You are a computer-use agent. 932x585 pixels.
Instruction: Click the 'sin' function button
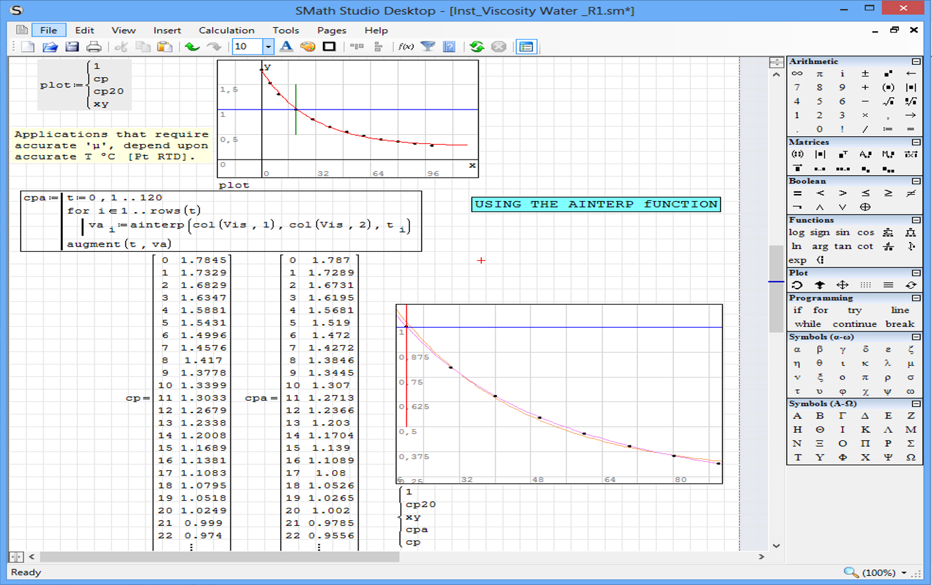842,232
